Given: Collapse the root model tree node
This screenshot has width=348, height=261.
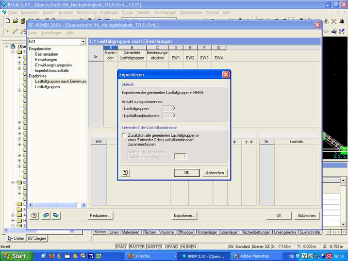Looking at the screenshot, I should tap(6, 46).
